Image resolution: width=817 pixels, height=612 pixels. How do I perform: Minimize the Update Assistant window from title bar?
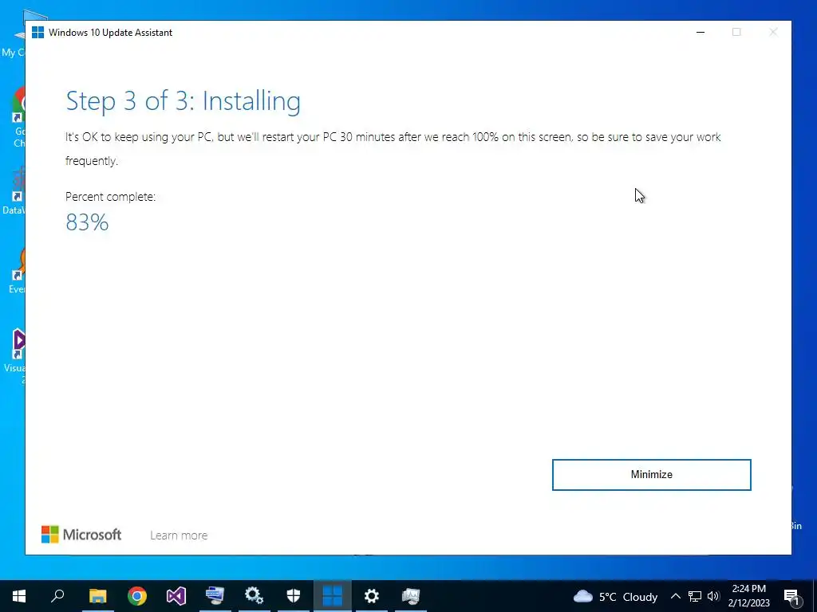701,32
